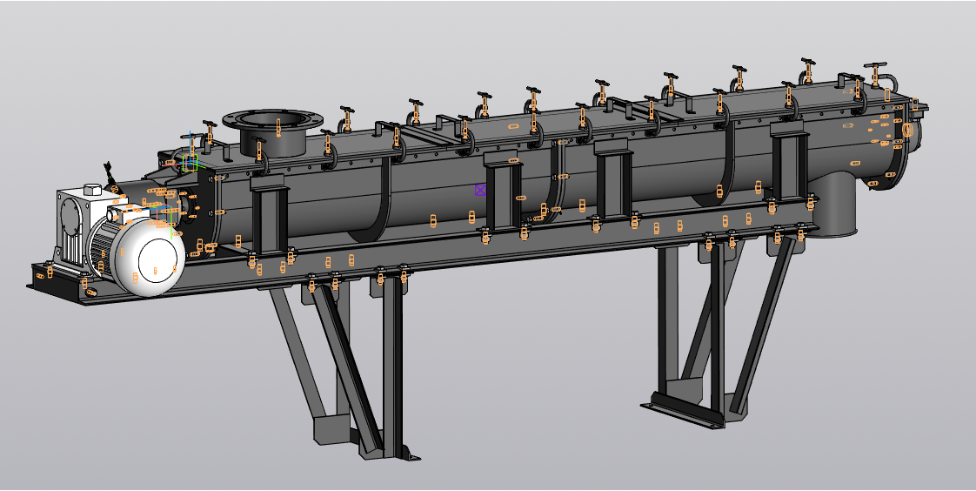Select the right support frame's floor base plate
The width and height of the screenshot is (976, 491).
pos(683,410)
